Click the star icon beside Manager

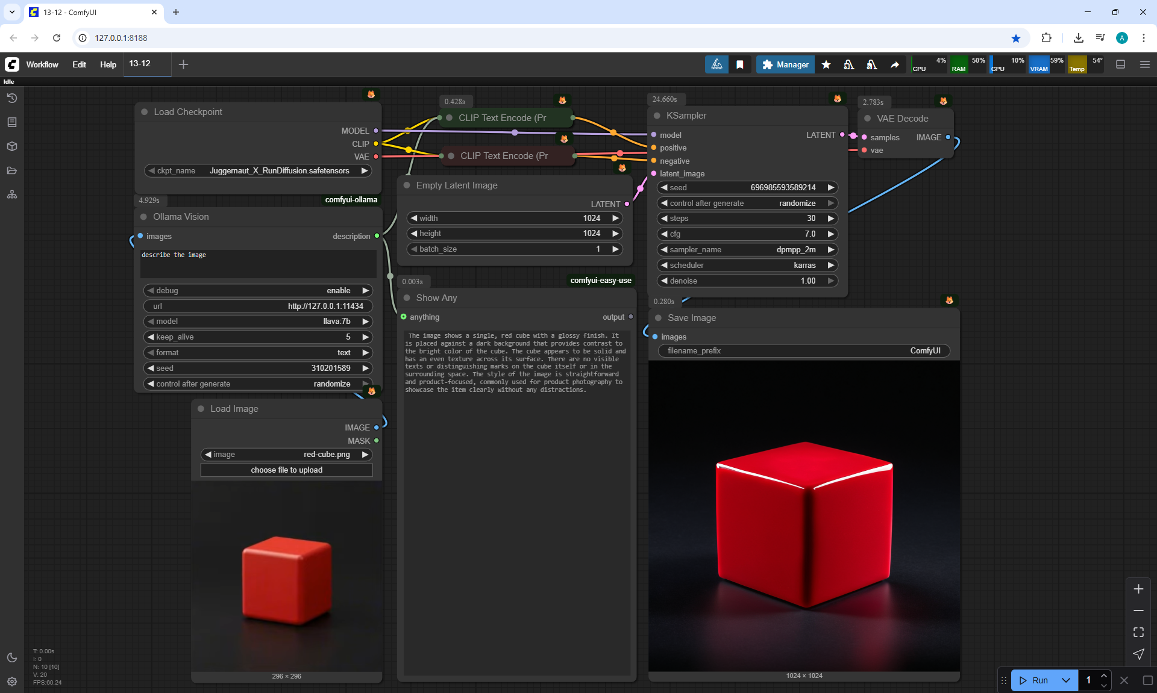[x=826, y=64]
